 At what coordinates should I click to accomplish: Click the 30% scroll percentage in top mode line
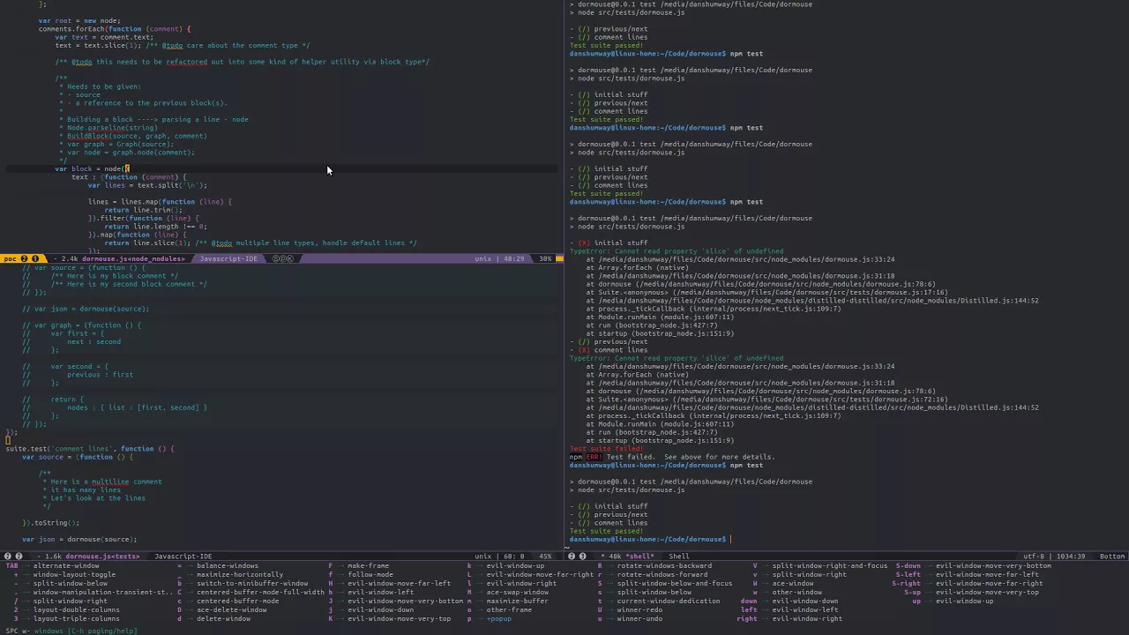[545, 258]
